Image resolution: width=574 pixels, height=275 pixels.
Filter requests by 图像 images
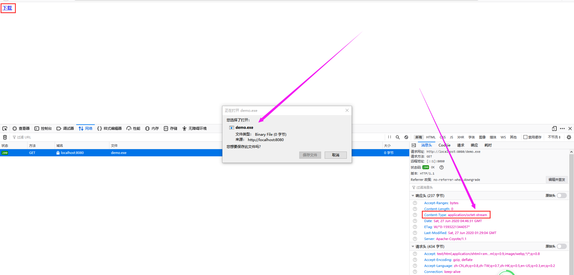[x=482, y=137]
